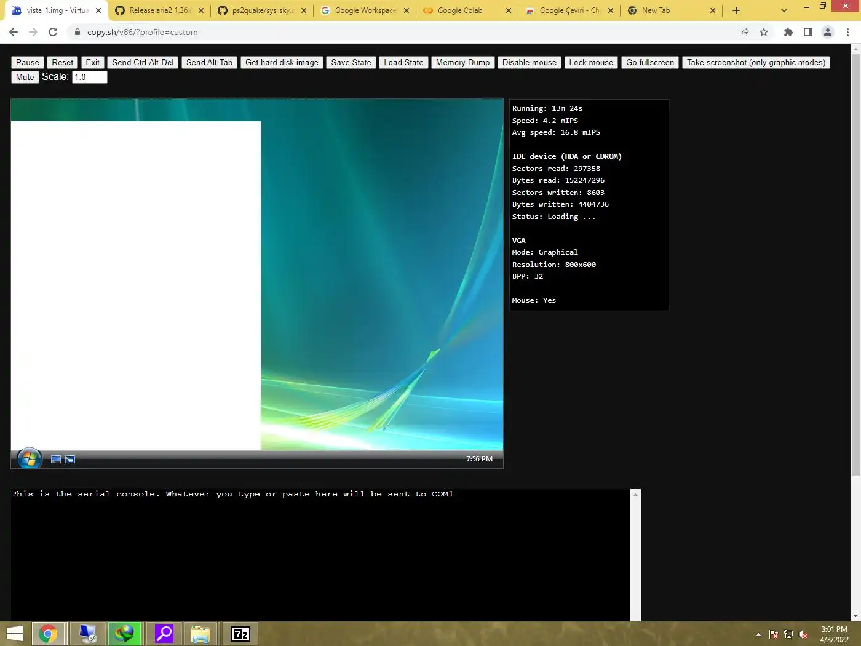Click the Action Center flag icon
Viewport: 861px width, 646px height.
tap(774, 634)
